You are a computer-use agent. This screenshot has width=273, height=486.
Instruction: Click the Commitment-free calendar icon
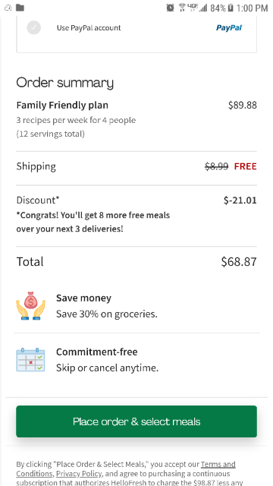(30, 359)
